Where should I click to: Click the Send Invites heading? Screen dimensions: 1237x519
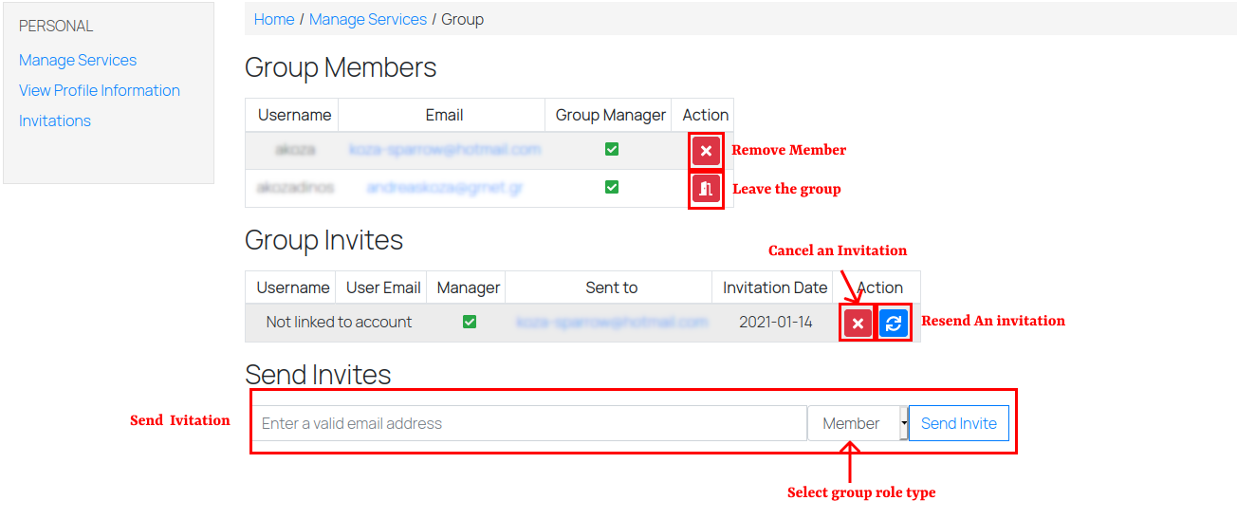tap(318, 374)
